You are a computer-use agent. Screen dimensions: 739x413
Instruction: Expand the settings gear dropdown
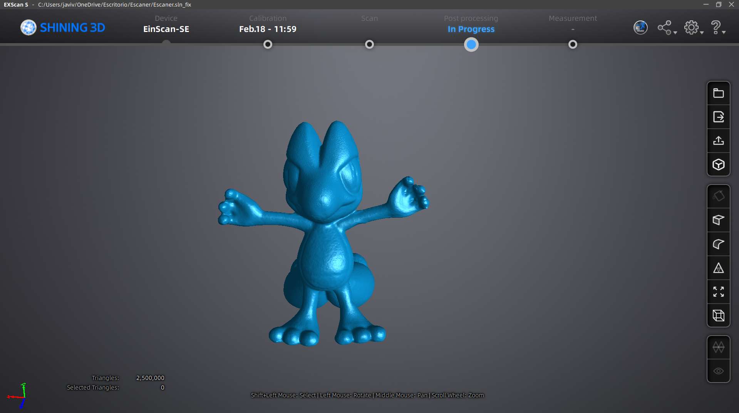[694, 28]
